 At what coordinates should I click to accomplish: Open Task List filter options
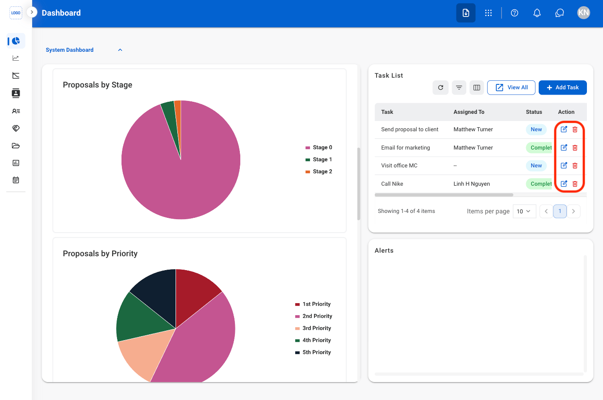(459, 87)
